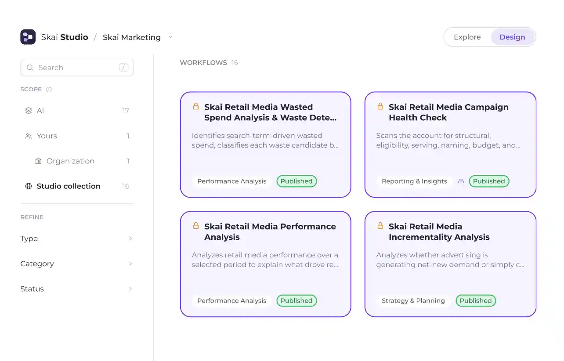Go to Skai Studio home
The height and width of the screenshot is (361, 564).
(65, 37)
